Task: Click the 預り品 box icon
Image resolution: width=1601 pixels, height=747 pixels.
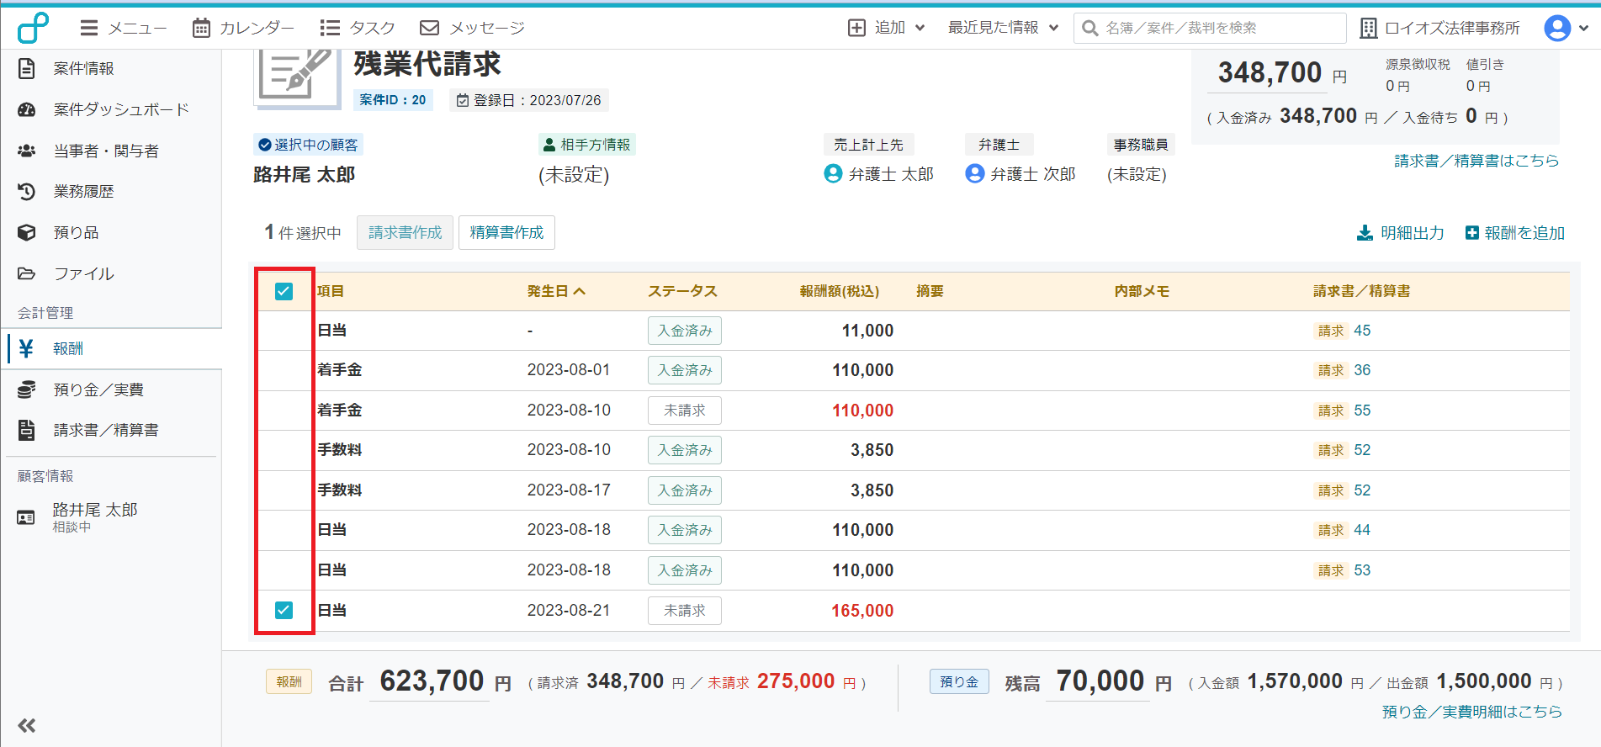Action: [27, 232]
